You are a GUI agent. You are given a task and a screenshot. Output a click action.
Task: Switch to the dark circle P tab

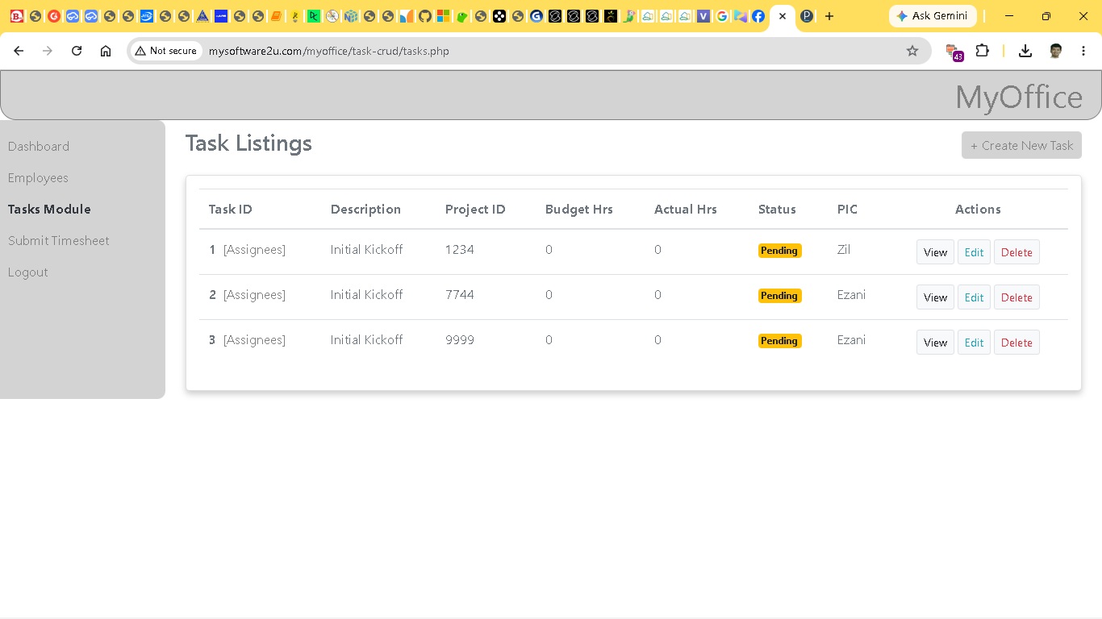pyautogui.click(x=807, y=16)
